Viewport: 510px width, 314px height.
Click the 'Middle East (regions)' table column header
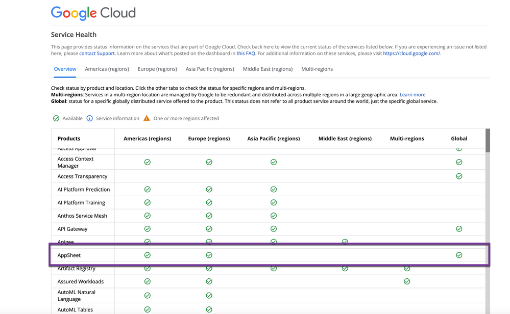point(345,139)
